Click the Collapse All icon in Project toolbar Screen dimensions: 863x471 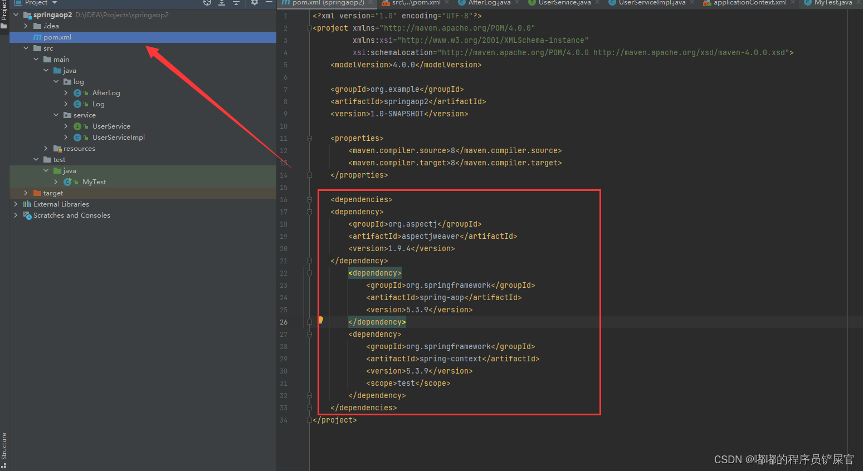click(x=236, y=2)
